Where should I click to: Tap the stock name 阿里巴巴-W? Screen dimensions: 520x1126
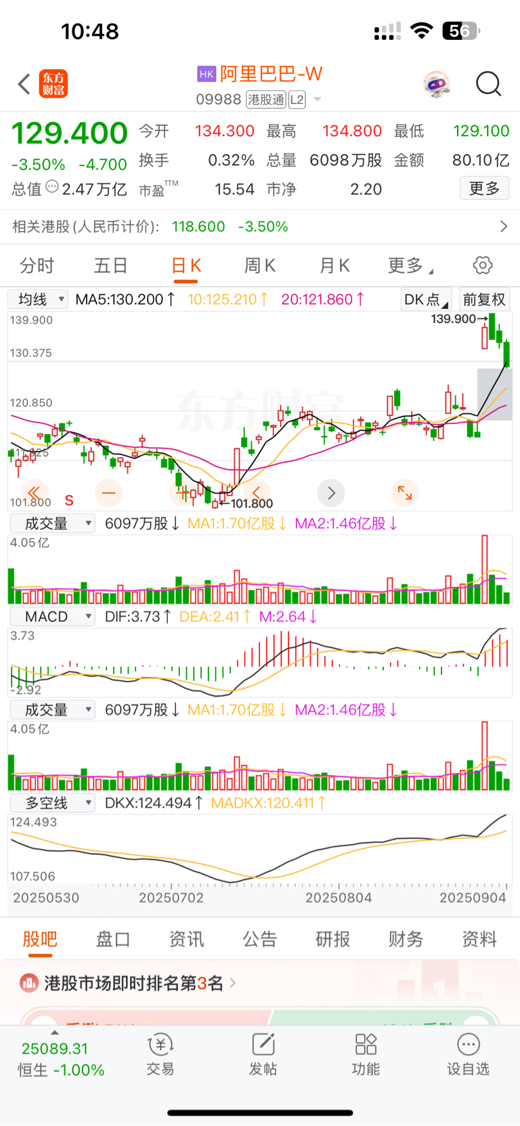tap(271, 74)
